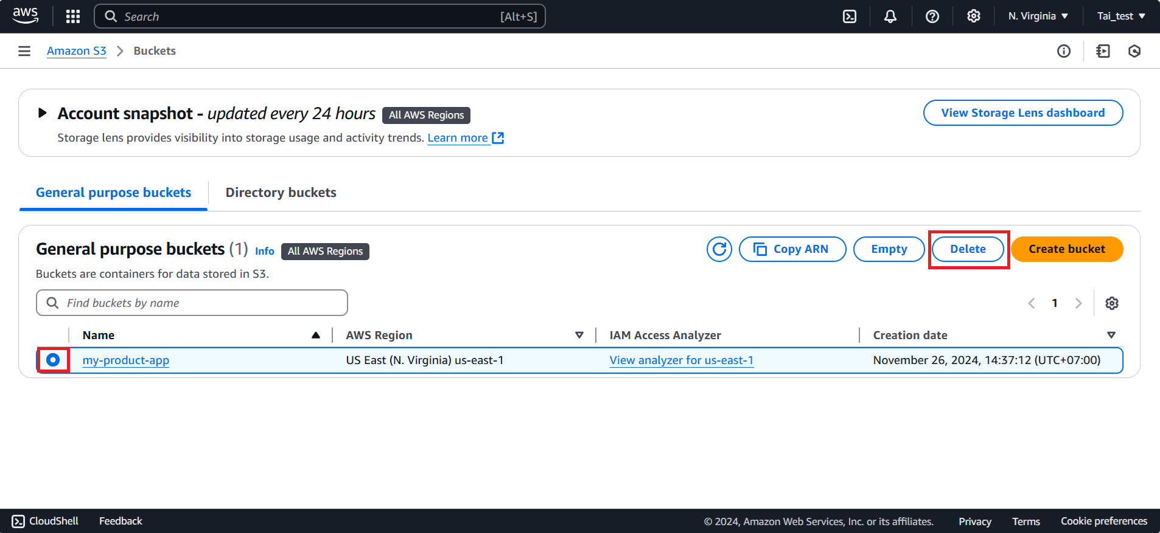Click View Storage Lens dashboard button
The width and height of the screenshot is (1160, 533).
(x=1023, y=113)
